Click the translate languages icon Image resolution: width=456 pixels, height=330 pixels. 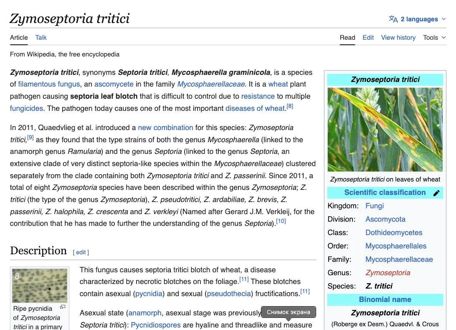(393, 19)
